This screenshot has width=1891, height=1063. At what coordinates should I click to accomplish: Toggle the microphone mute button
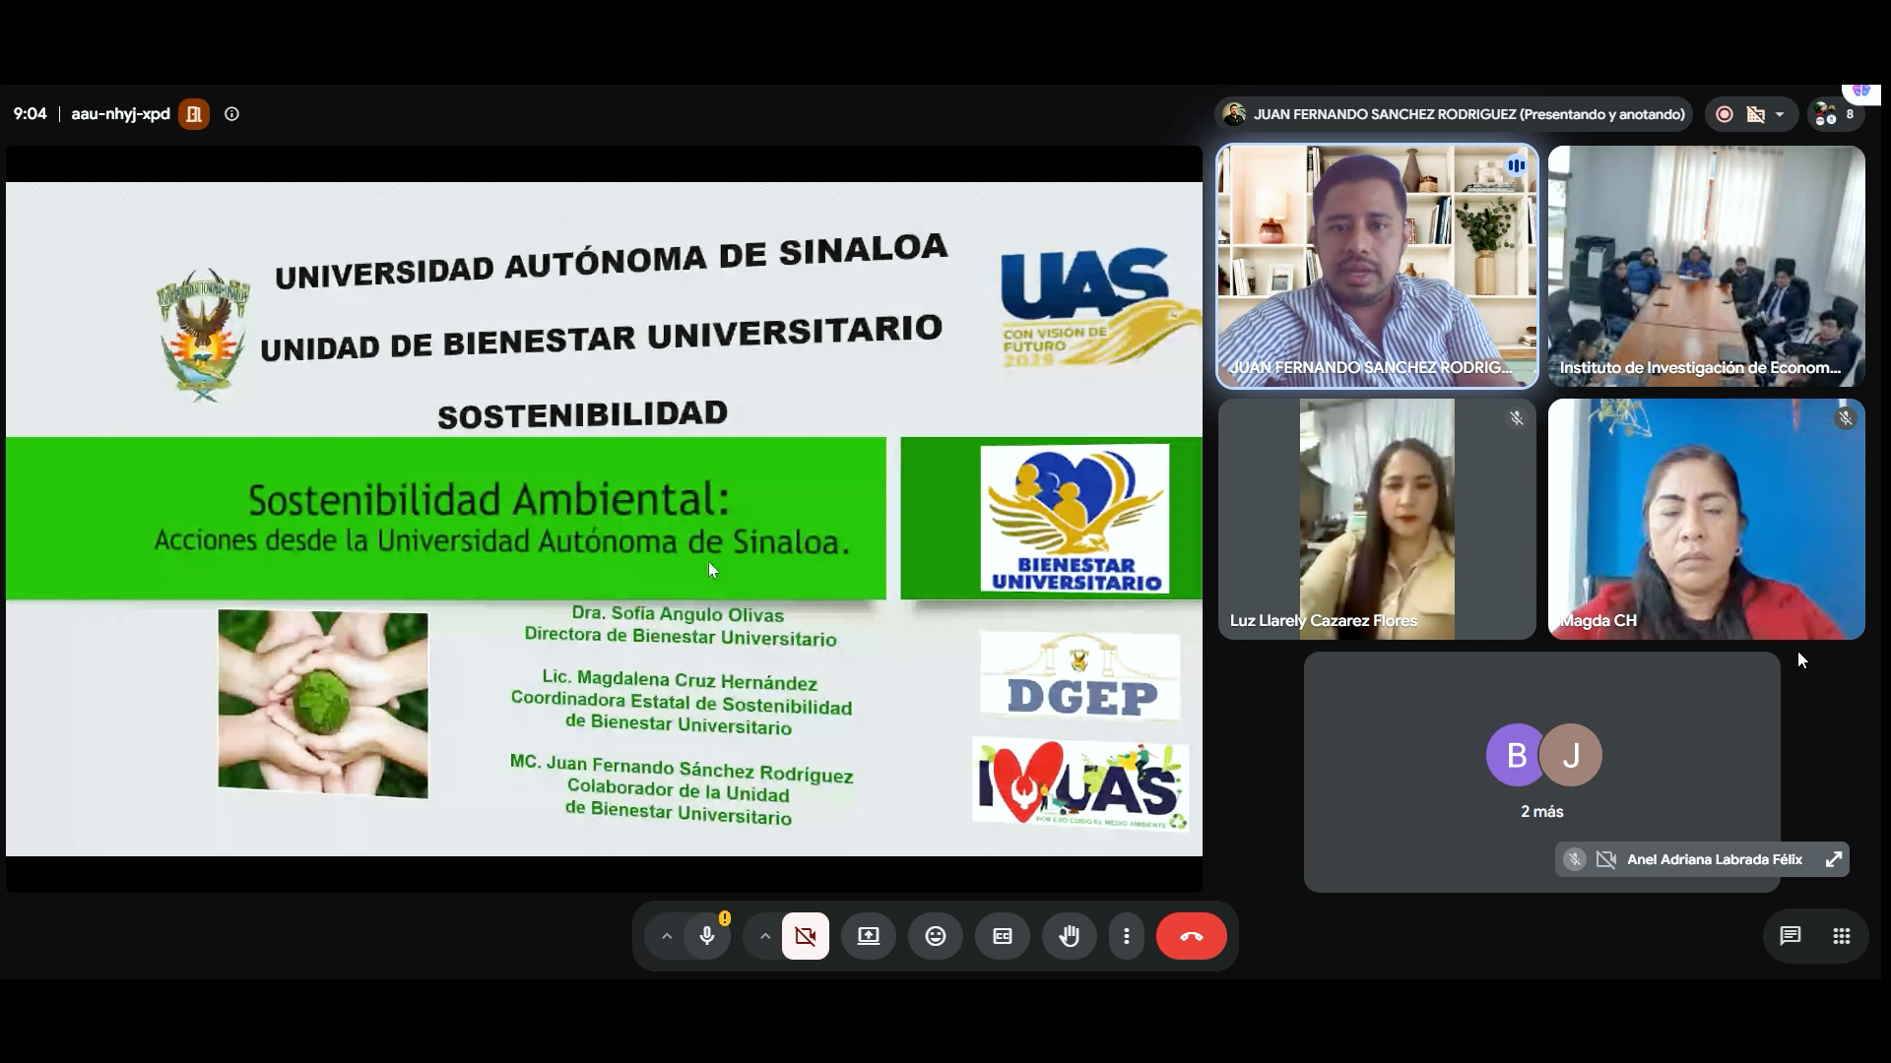point(707,936)
